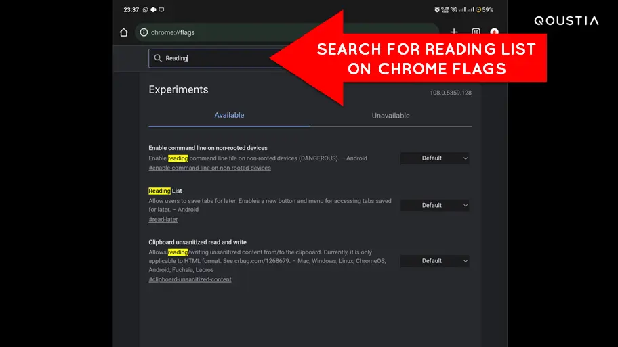Select the Reading List flag title
The height and width of the screenshot is (347, 618).
(x=165, y=191)
